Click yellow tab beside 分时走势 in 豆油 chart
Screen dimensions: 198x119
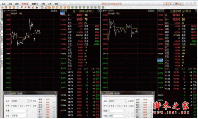pyautogui.click(x=118, y=14)
